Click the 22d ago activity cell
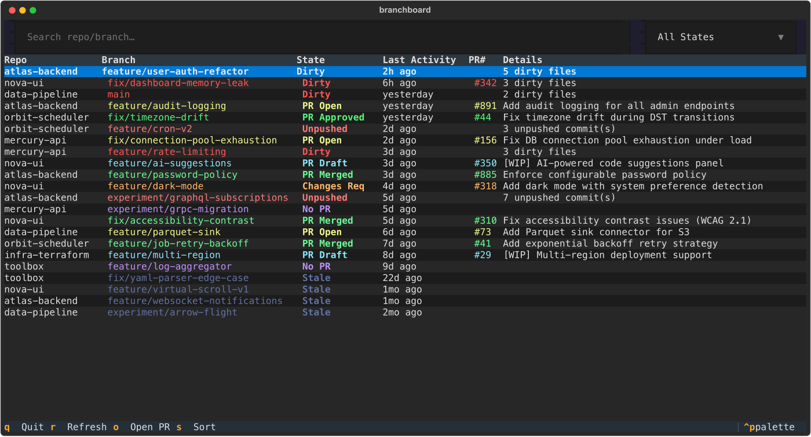Image resolution: width=811 pixels, height=437 pixels. [x=402, y=278]
